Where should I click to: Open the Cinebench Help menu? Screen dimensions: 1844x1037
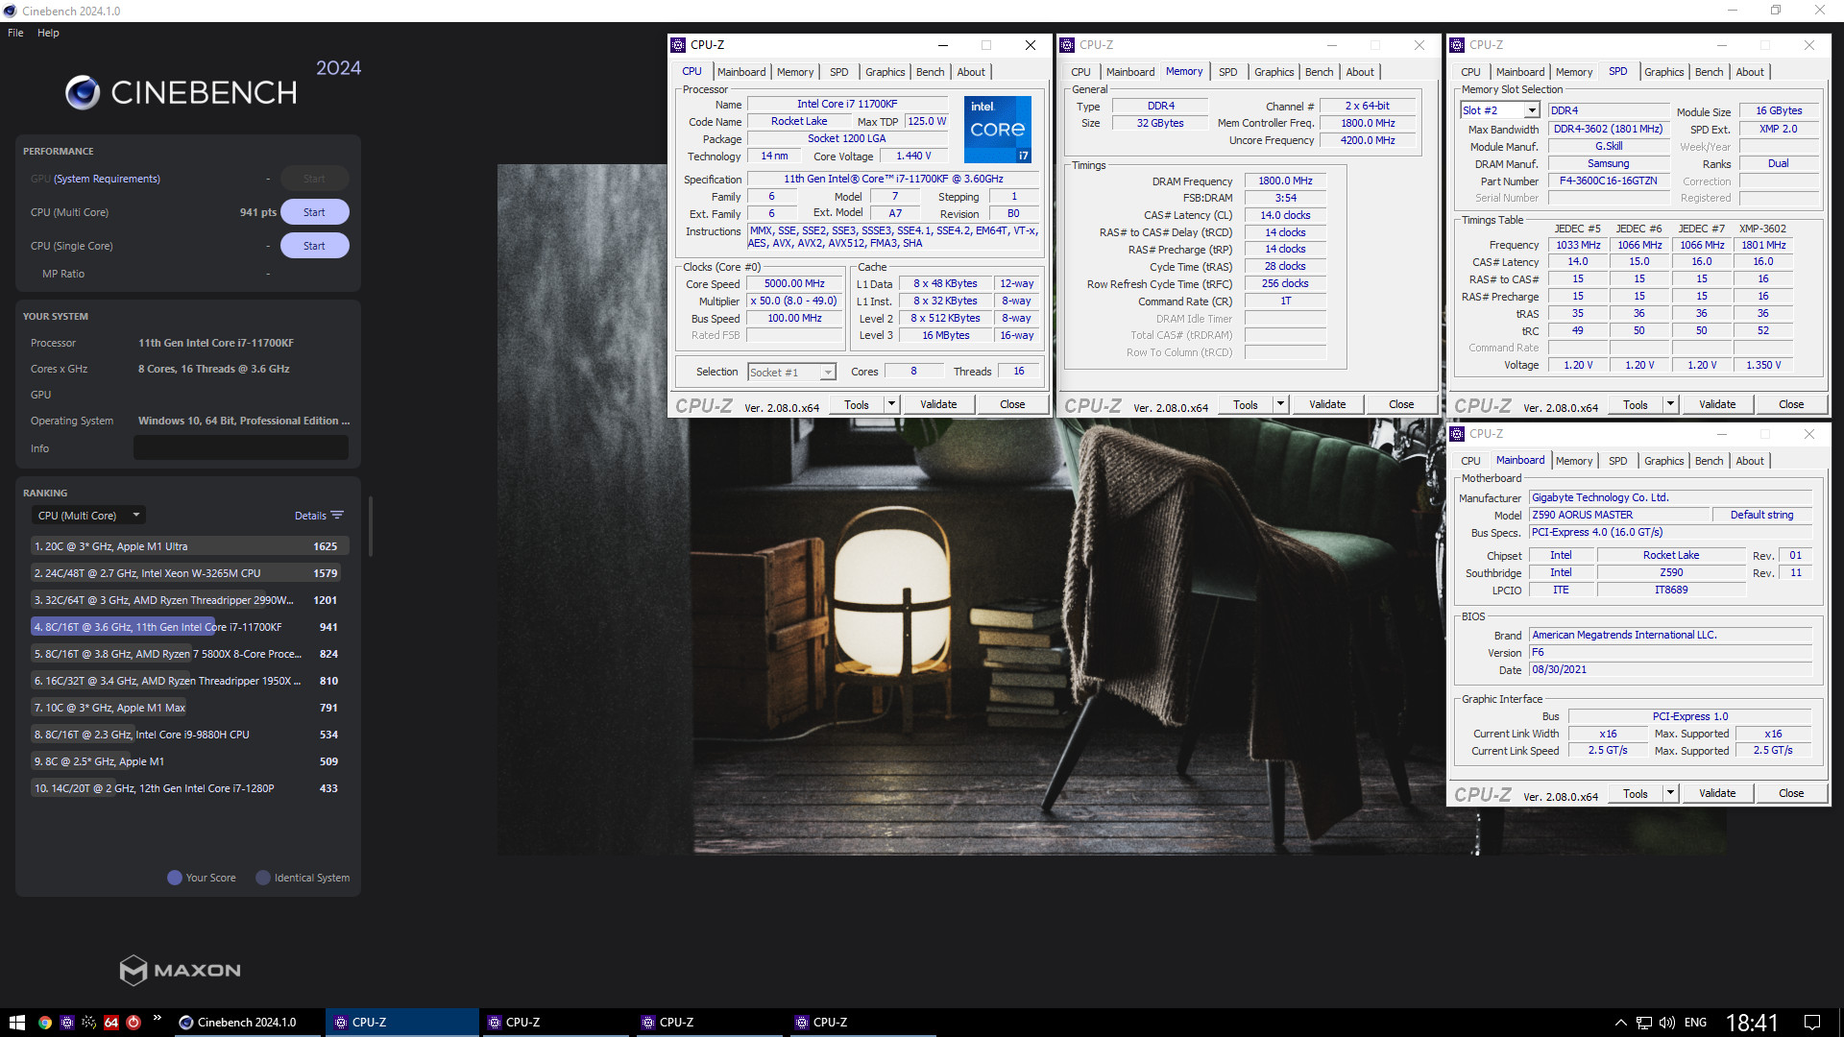point(48,33)
